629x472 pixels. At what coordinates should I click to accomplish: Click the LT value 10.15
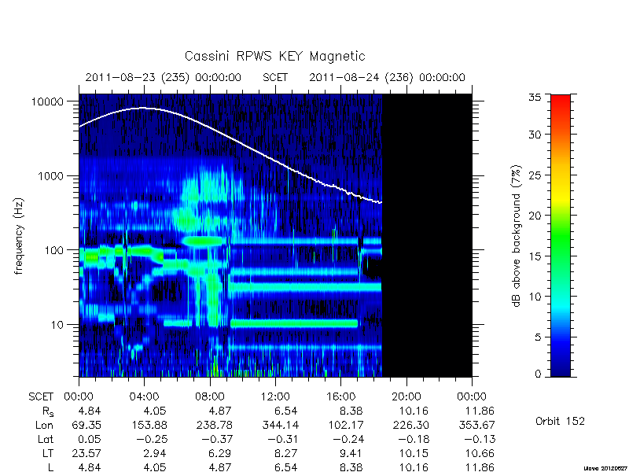point(414,453)
